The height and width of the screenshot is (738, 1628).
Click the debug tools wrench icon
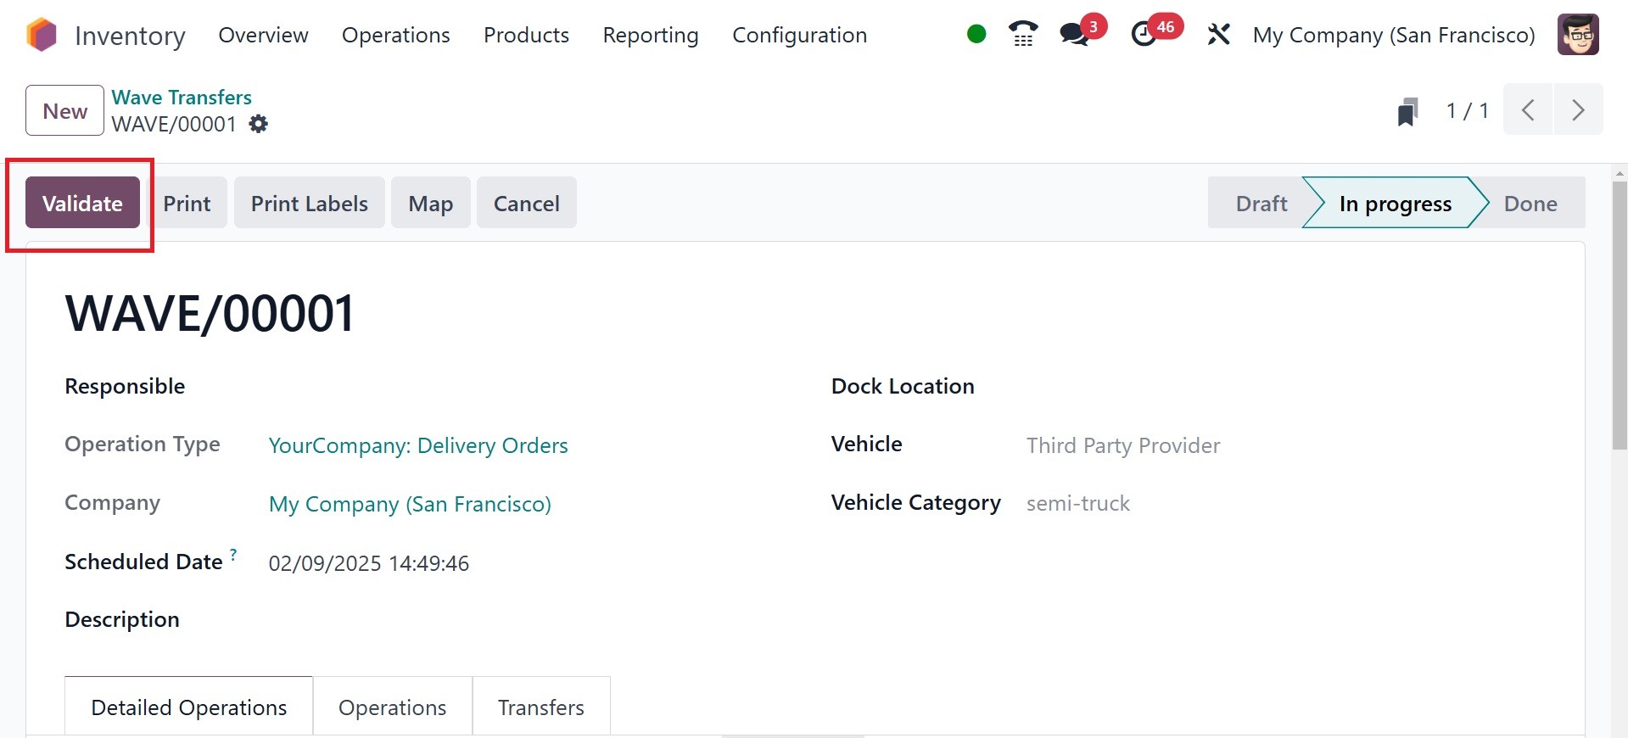(x=1218, y=35)
